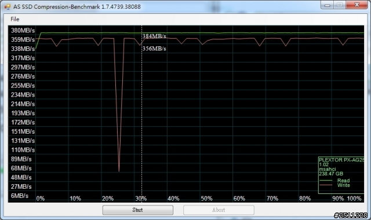This screenshot has height=220, width=371.
Task: Click the 234MB/s axis label
Action: tap(23, 95)
